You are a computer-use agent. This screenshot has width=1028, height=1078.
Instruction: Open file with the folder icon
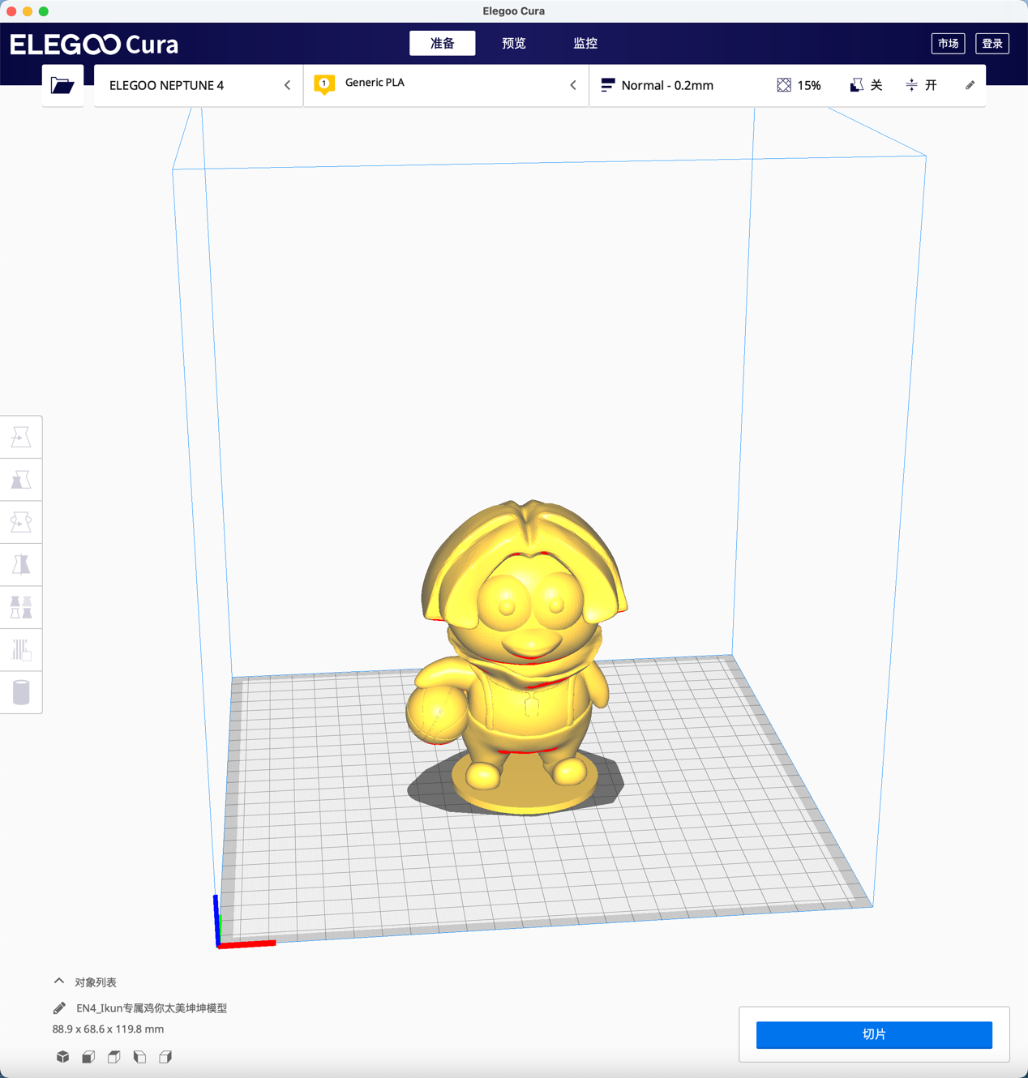point(62,85)
